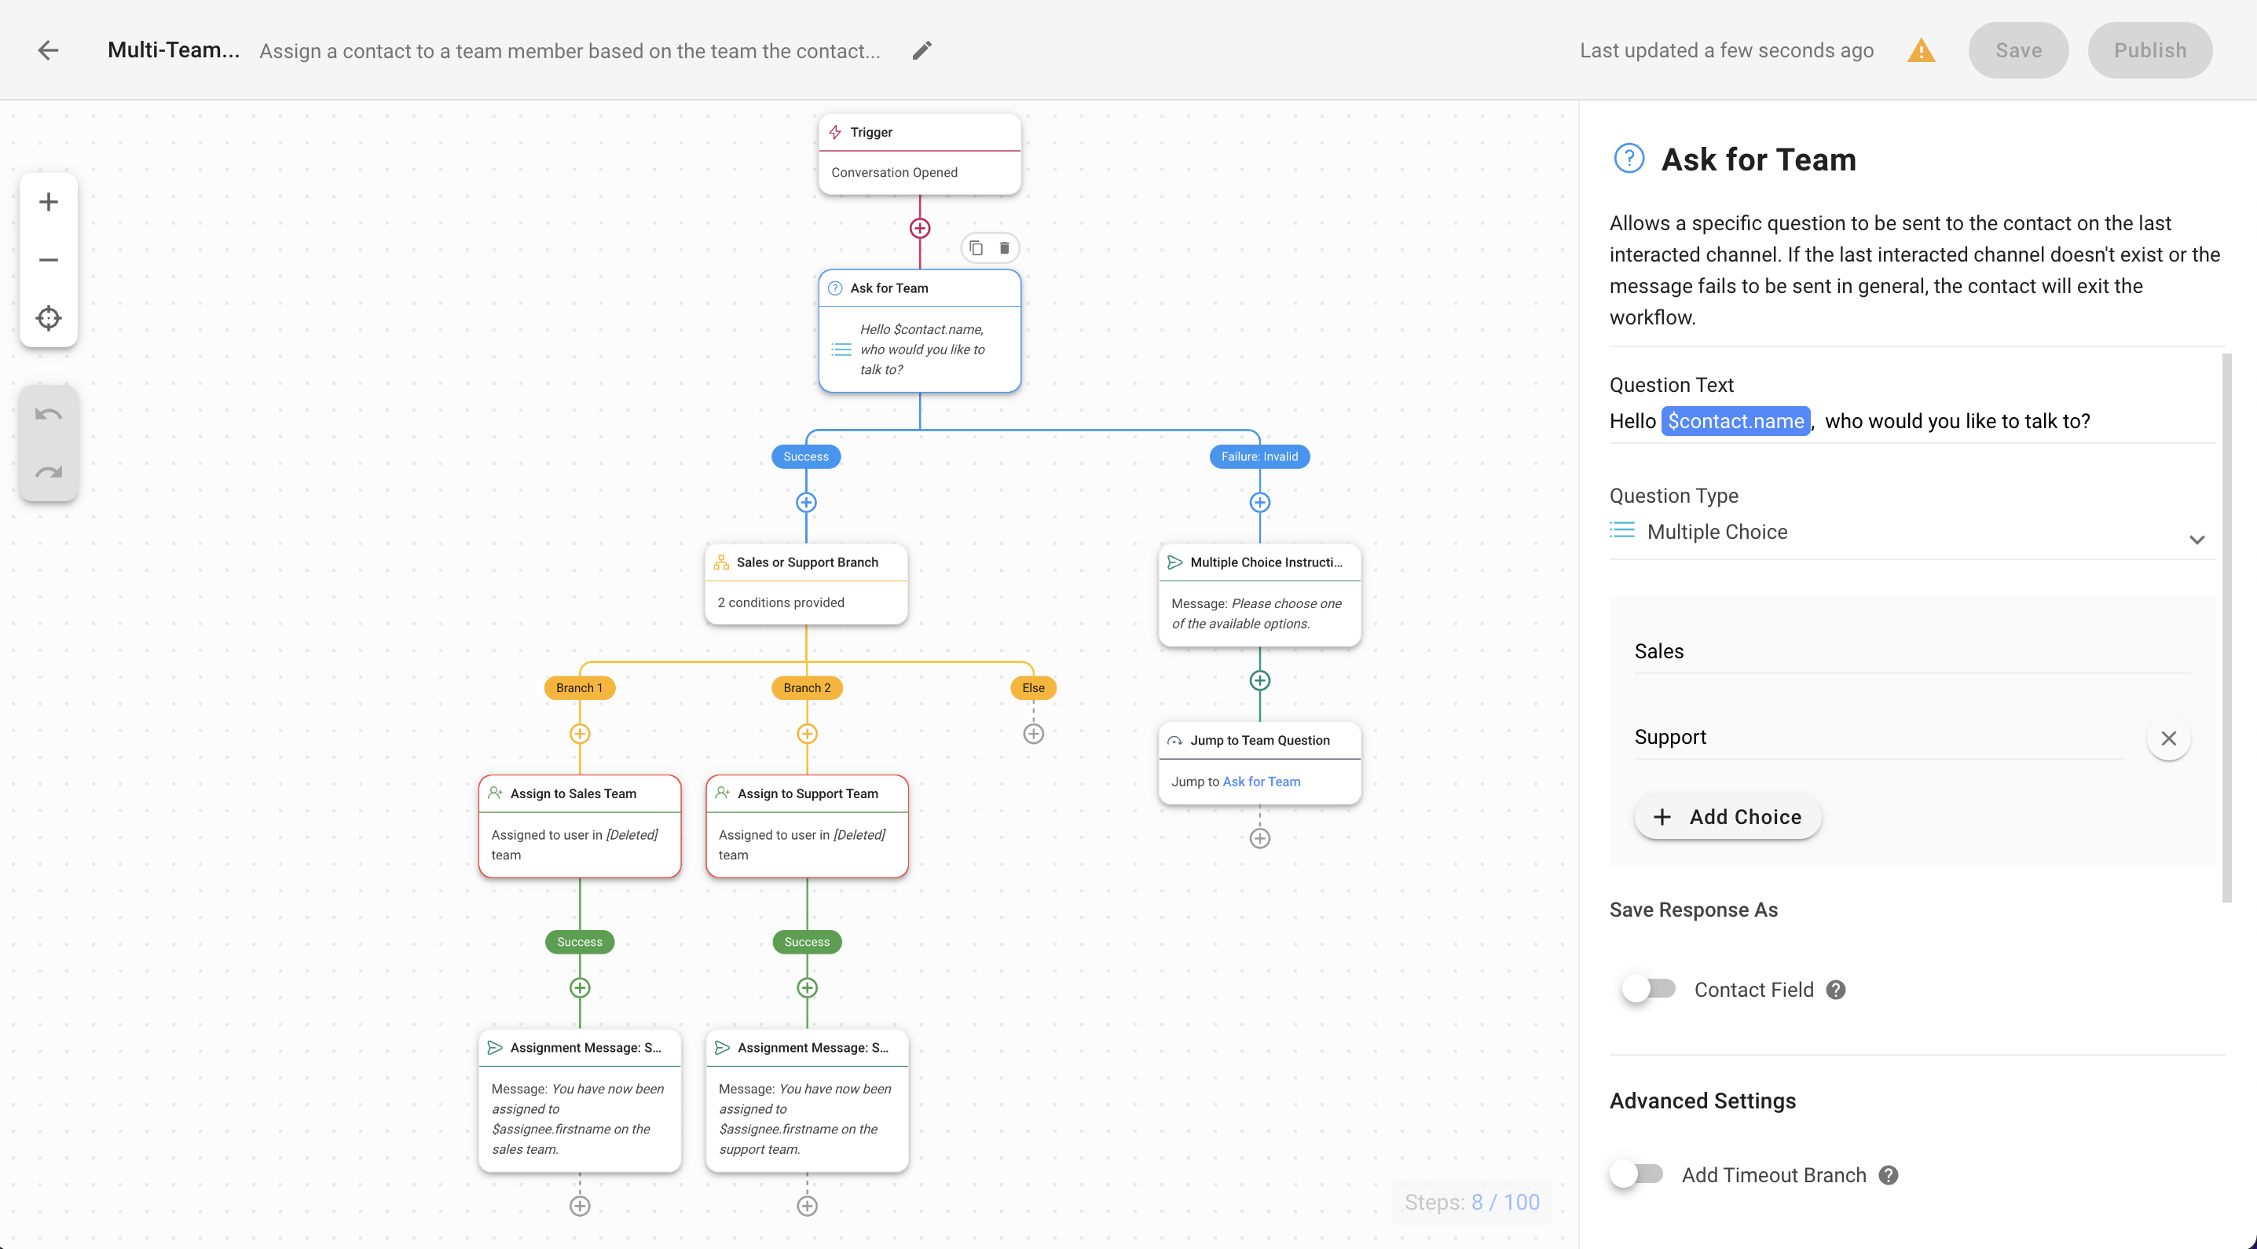Click the Ask for Team question node icon
Screen dimensions: 2257x1249
(x=835, y=288)
